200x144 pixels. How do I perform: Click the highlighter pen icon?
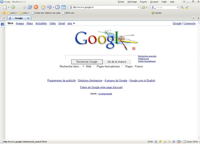click(x=187, y=7)
